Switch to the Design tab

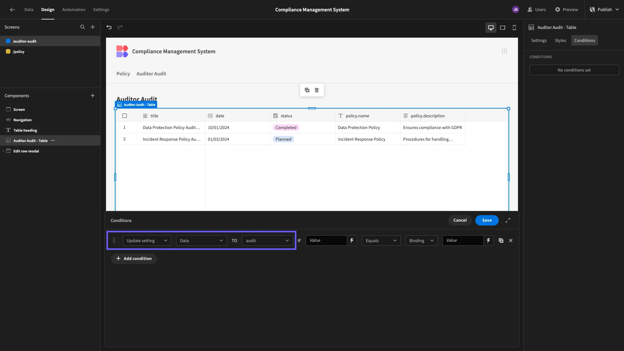[48, 9]
